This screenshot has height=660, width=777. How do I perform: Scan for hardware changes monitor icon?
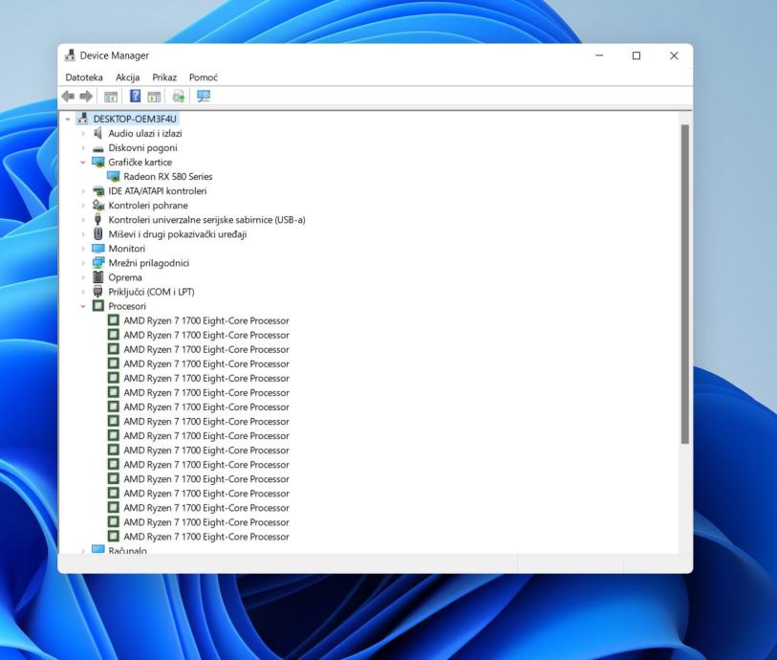[x=203, y=96]
